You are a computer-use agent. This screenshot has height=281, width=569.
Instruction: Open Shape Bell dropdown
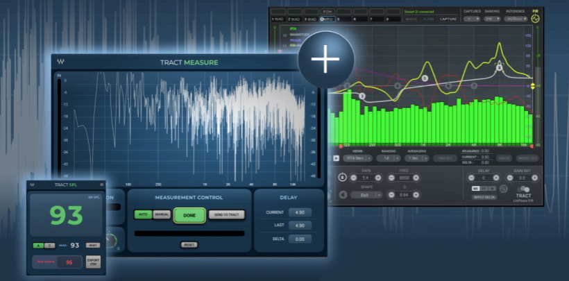point(366,195)
